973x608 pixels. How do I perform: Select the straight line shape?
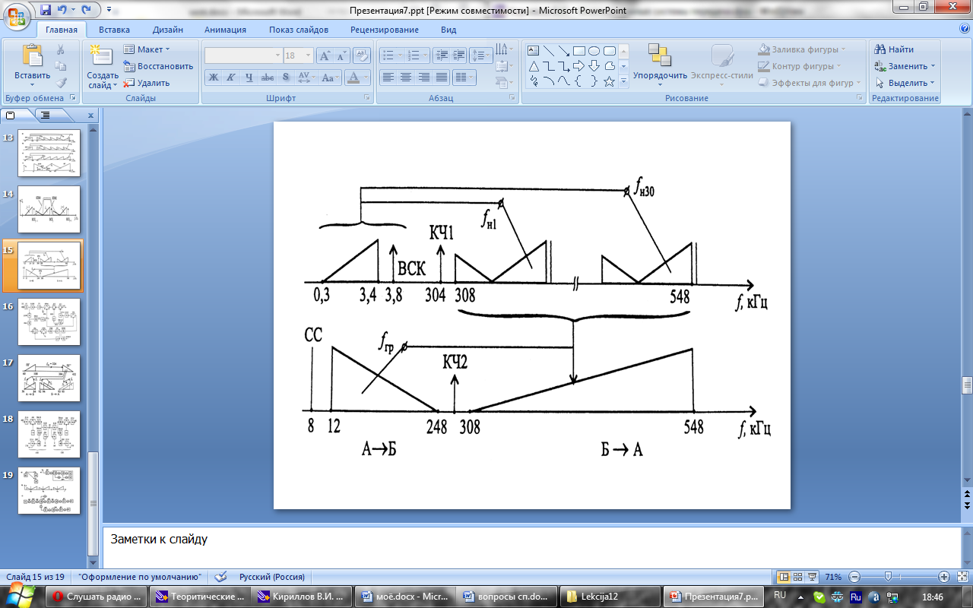[x=548, y=51]
